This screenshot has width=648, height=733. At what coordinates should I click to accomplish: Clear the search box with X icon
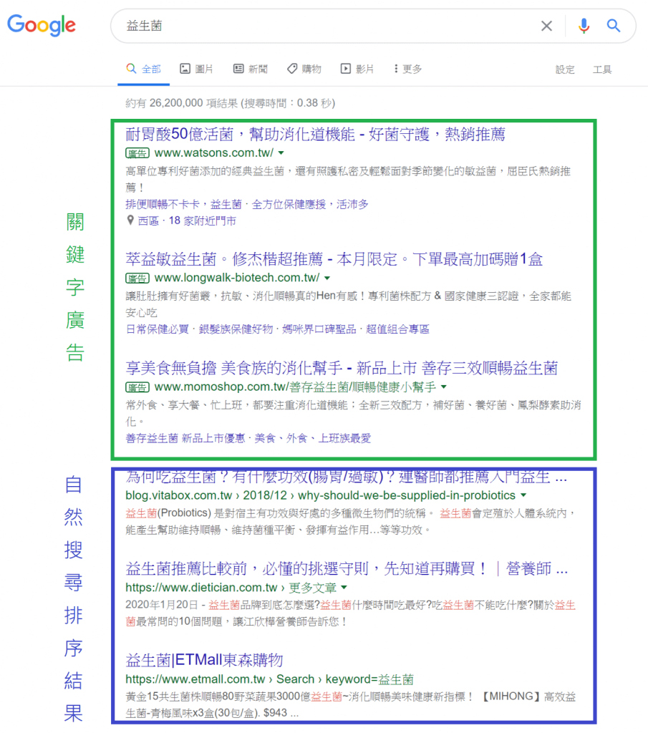point(546,26)
